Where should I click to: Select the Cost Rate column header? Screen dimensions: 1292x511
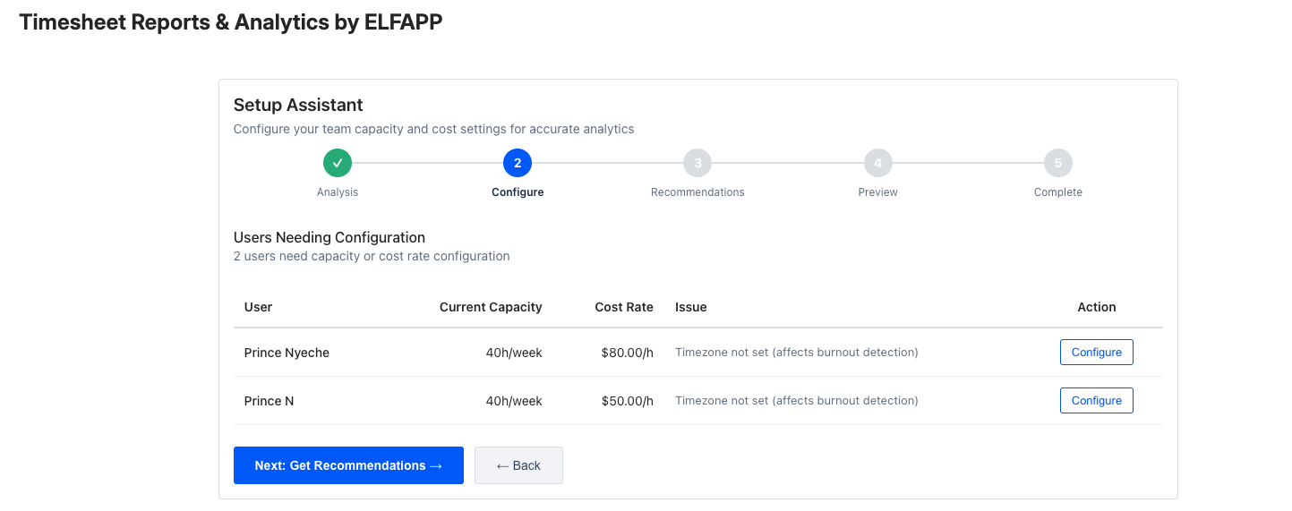coord(624,307)
